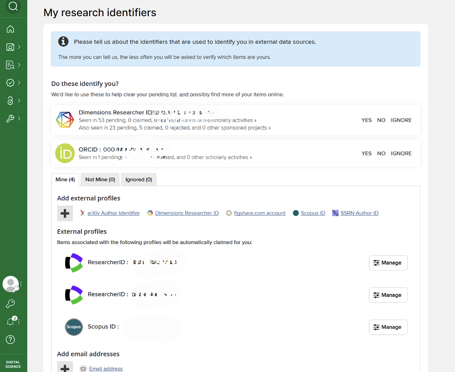Click the Email address link

106,369
